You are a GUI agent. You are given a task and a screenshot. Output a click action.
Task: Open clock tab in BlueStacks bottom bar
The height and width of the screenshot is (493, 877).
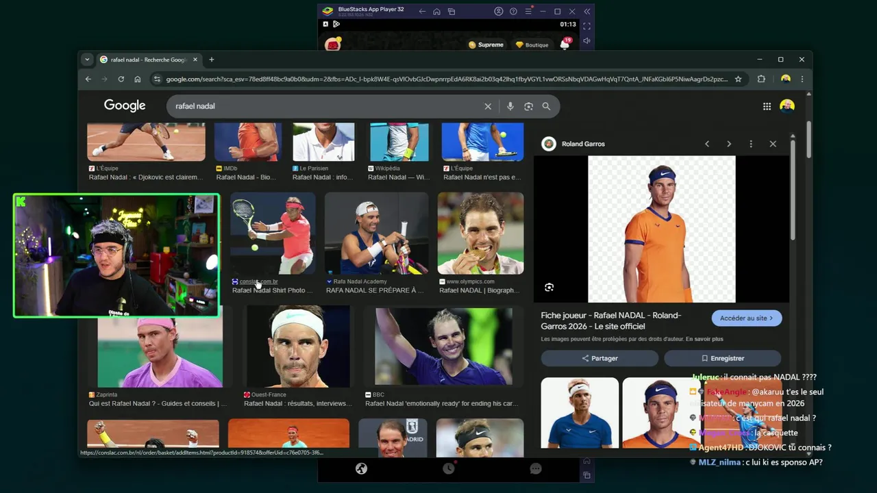(449, 468)
